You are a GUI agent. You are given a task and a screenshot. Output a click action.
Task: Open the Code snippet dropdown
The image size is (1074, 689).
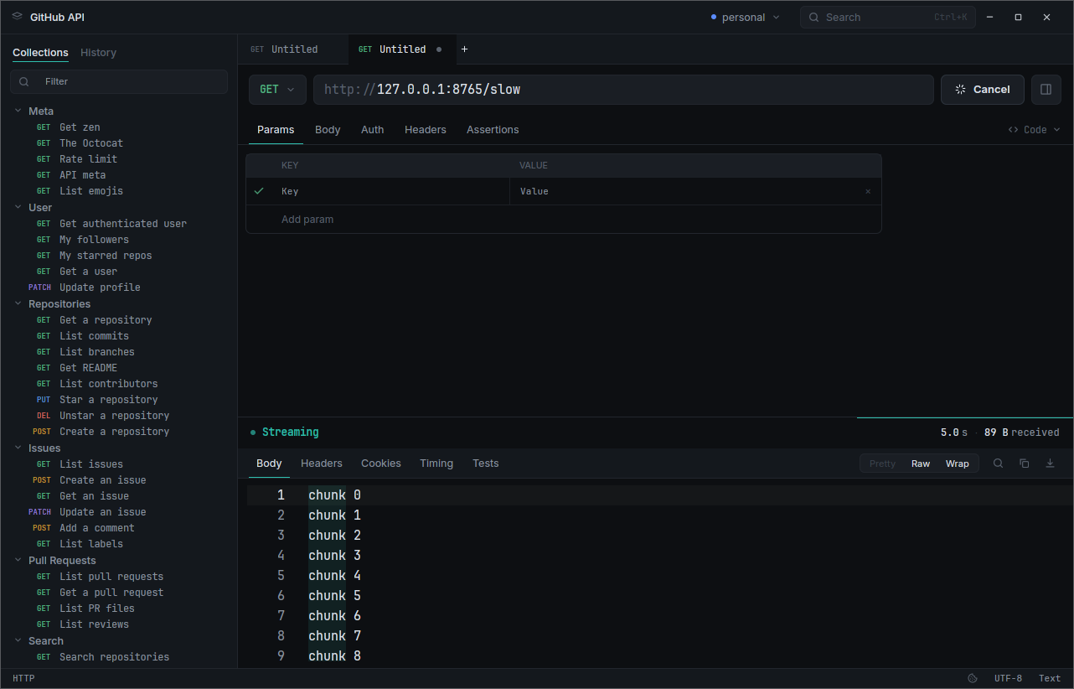click(1034, 130)
